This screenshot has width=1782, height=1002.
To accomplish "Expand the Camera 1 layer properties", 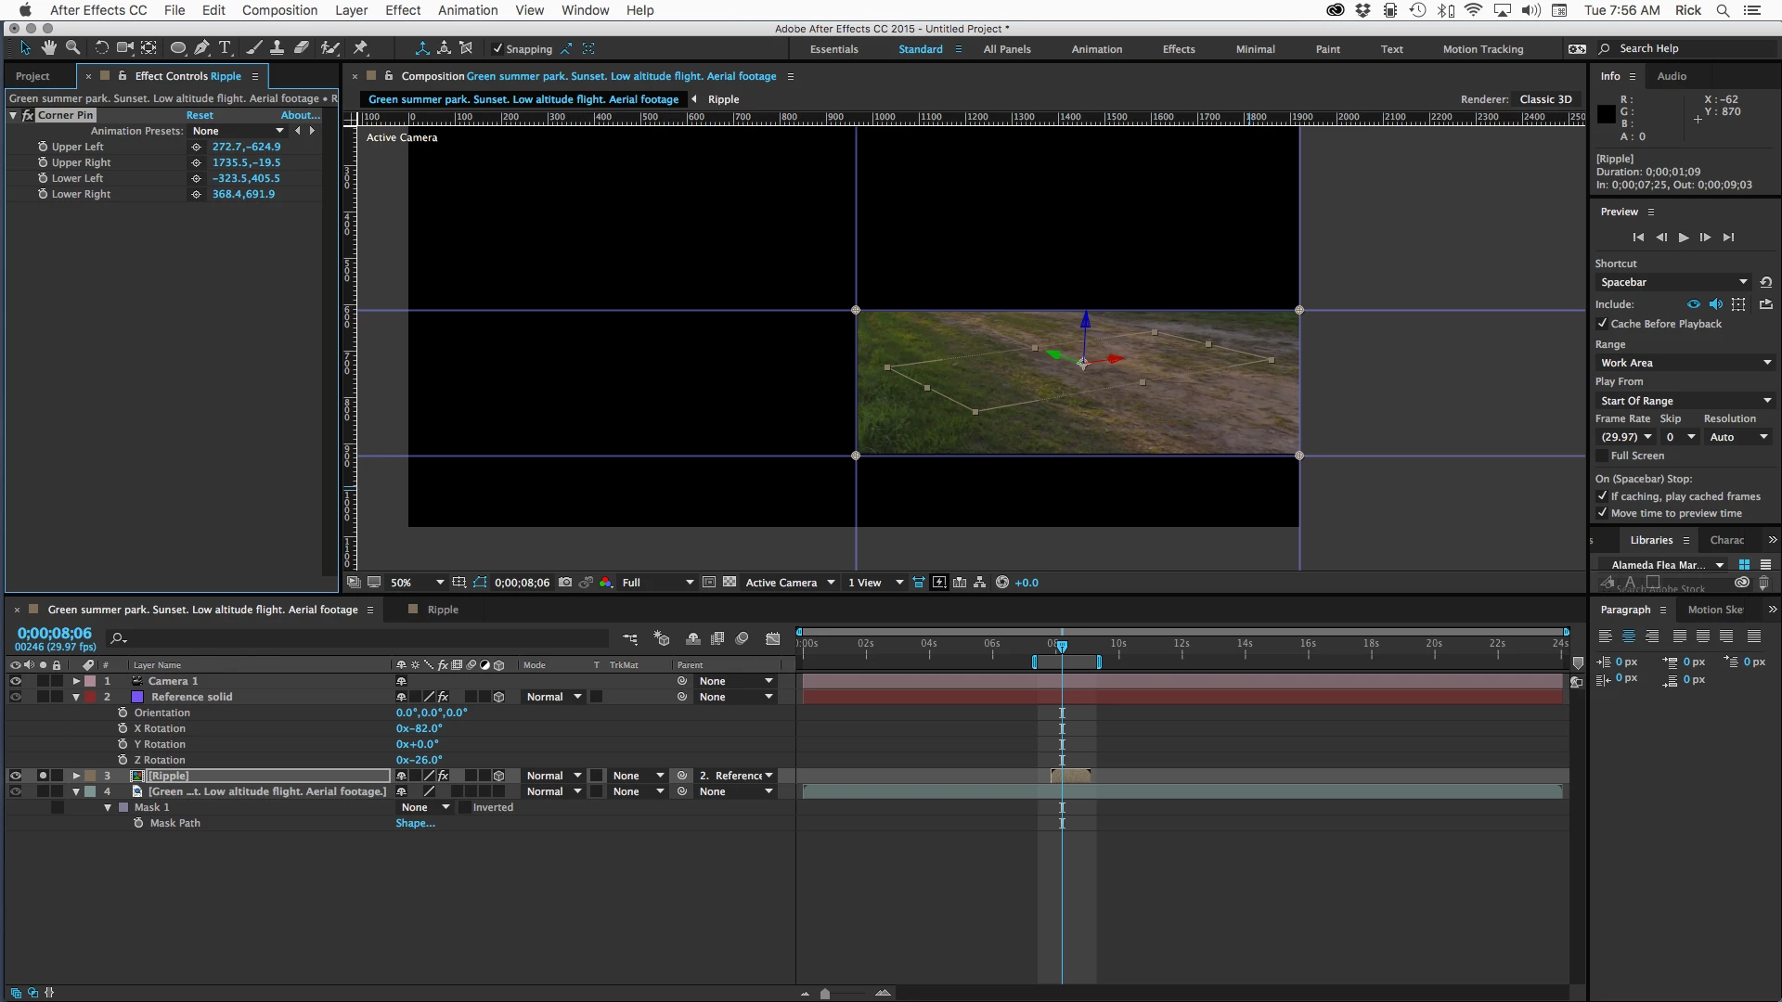I will (x=76, y=681).
